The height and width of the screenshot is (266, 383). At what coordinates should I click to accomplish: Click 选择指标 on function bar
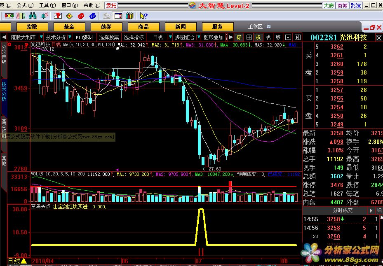134,37
